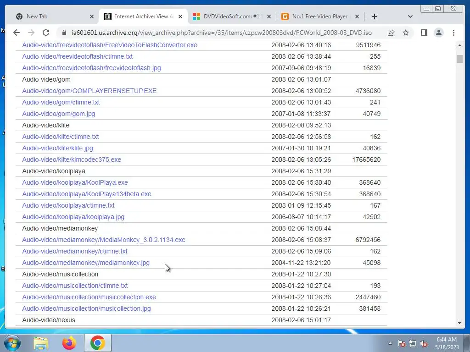
Task: Open KoolPlaya134beta.exe link
Action: [87, 194]
